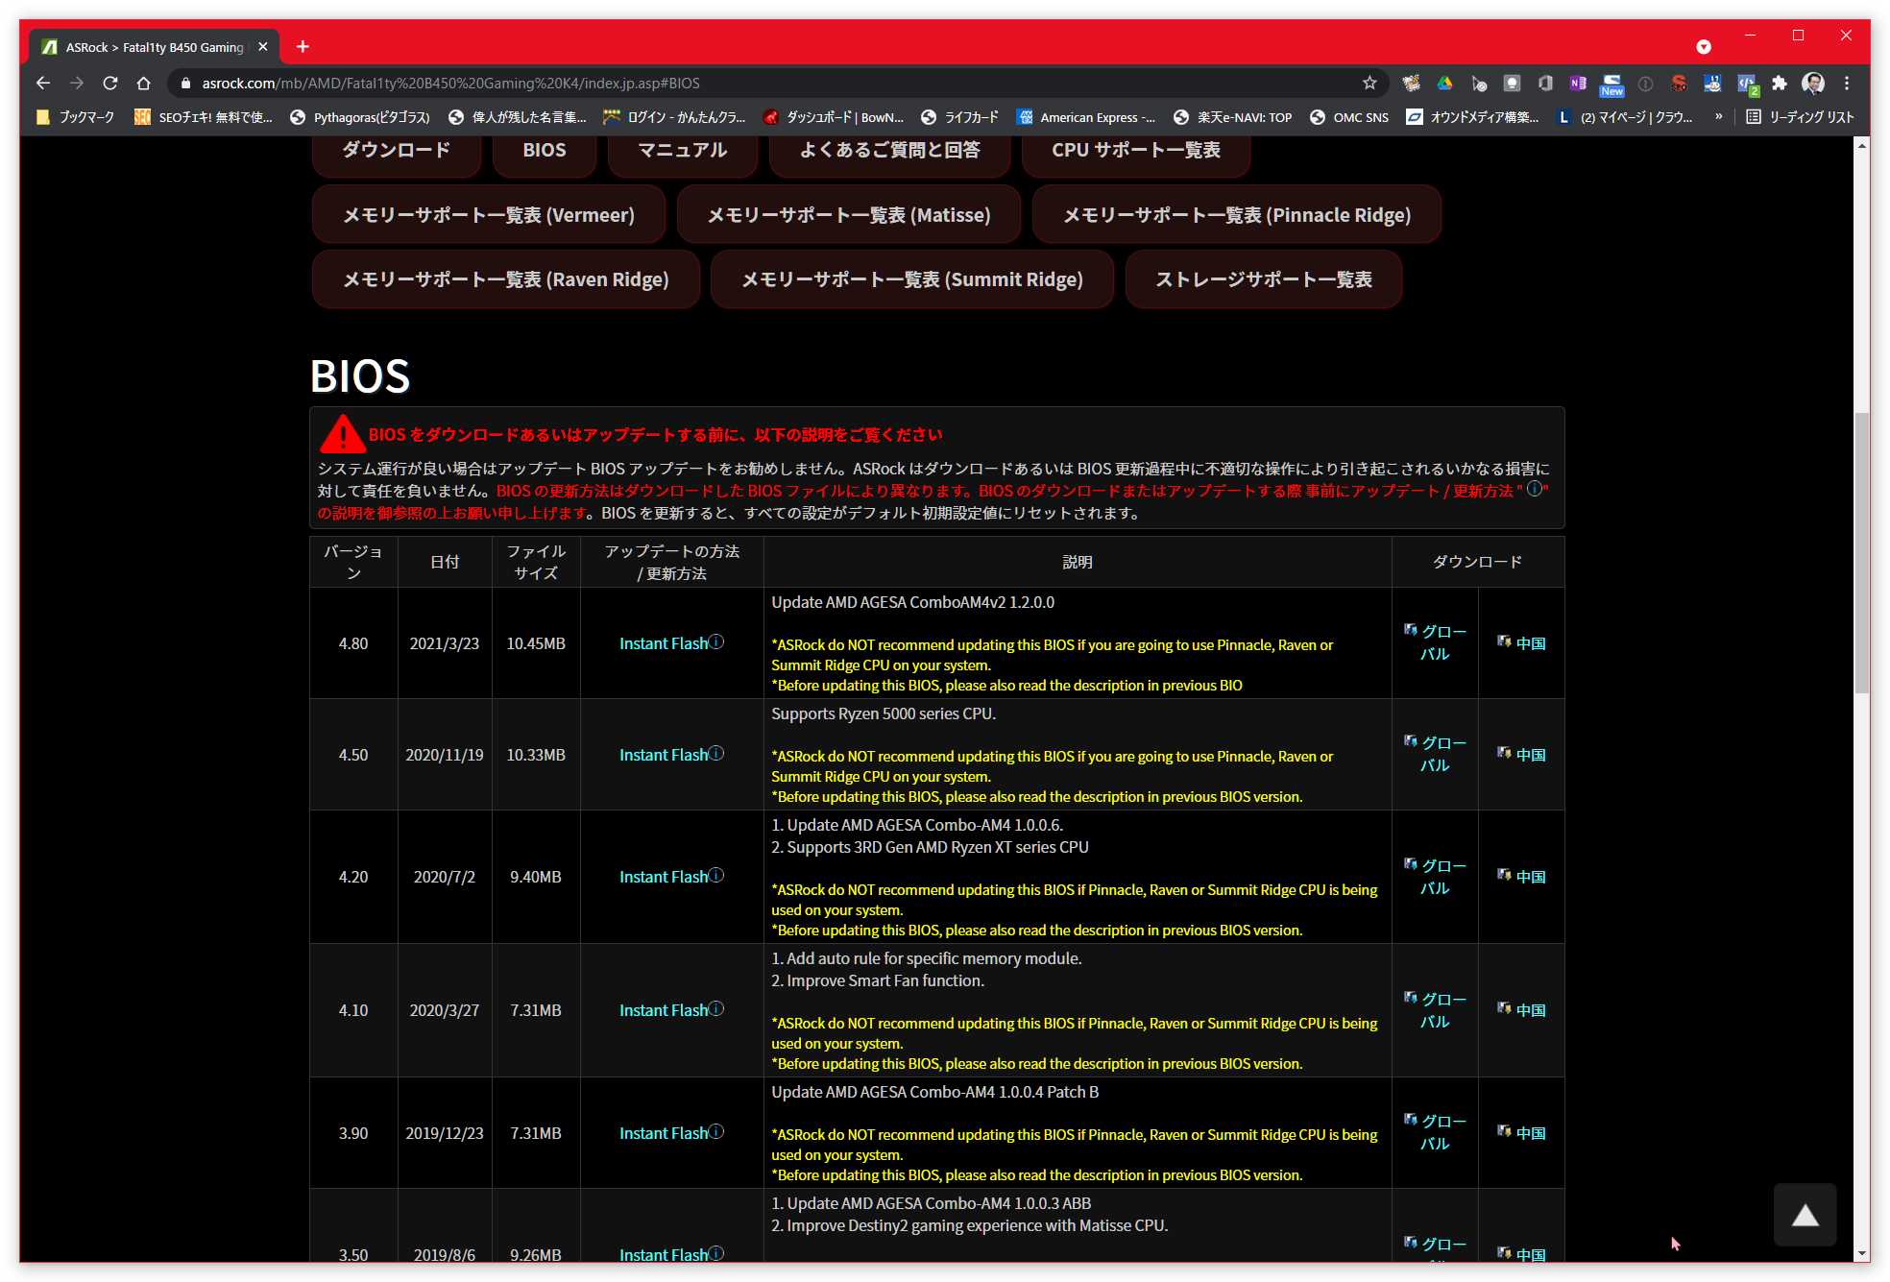Click Instant Flash link for BIOS 4.20
1890x1282 pixels.
coord(663,877)
